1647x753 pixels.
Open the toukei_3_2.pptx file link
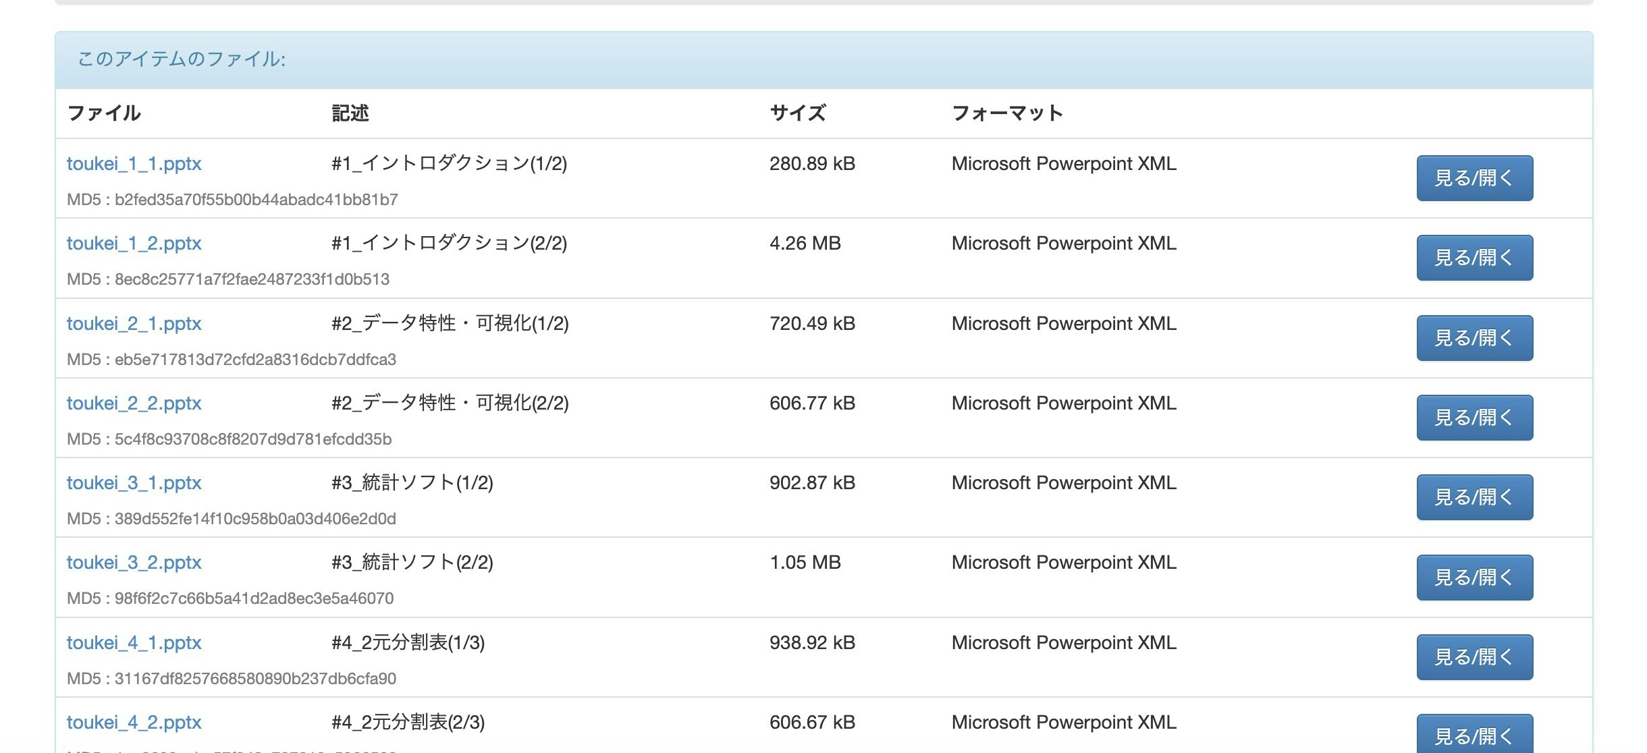click(x=134, y=562)
